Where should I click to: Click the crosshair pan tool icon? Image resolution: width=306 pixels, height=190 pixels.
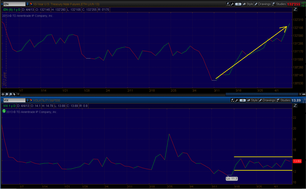point(3,94)
